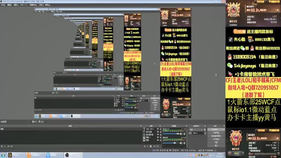Click the transition duration 300 ms field
Viewport: 281px width, 158px height.
click(198, 133)
